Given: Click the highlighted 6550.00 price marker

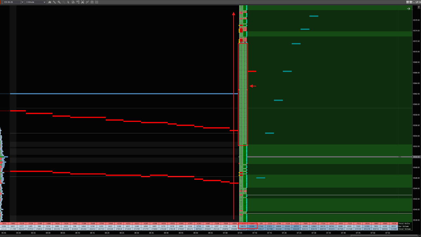Looking at the screenshot, I should pos(416,157).
